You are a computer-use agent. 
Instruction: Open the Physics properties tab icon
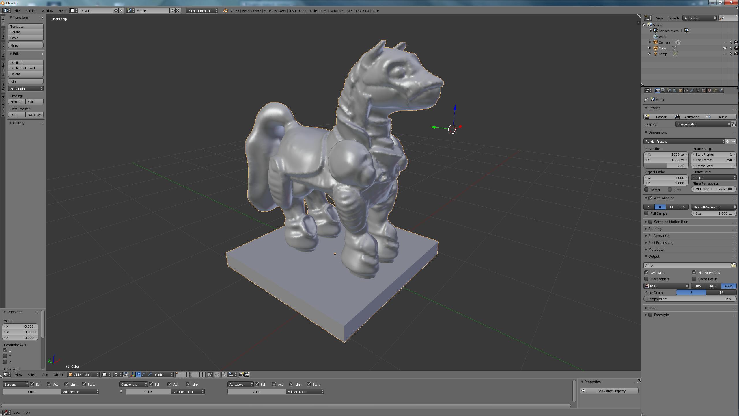[721, 90]
